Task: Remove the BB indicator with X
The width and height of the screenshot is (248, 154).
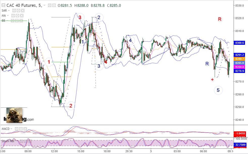Action: tap(21, 21)
